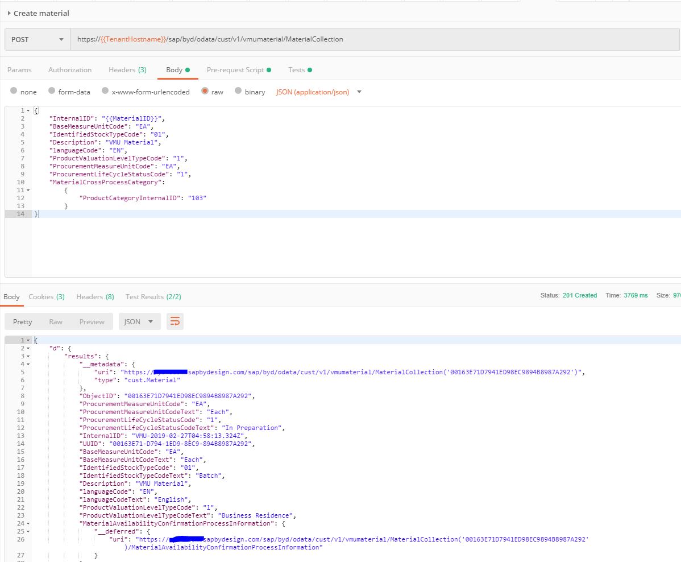
Task: Open the POST method dropdown
Action: (x=38, y=40)
